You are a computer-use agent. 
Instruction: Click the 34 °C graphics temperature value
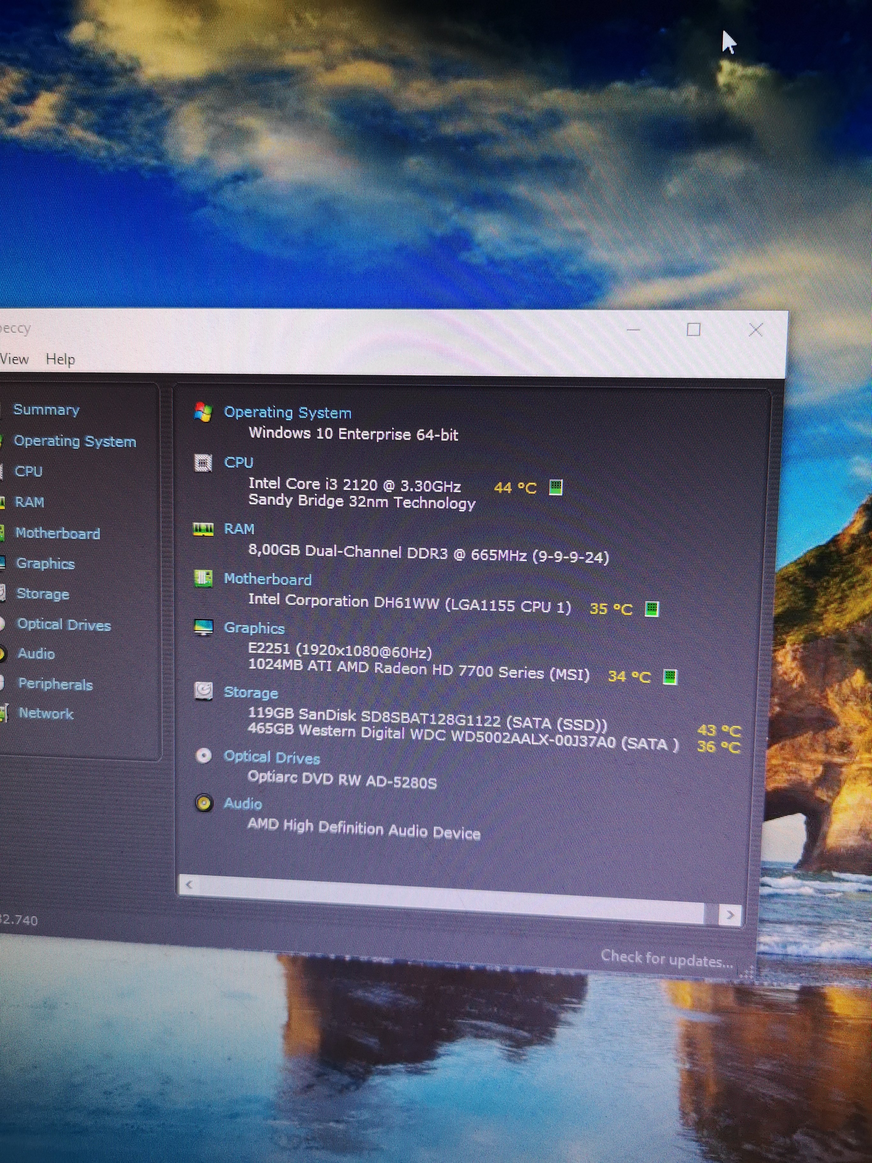(629, 676)
